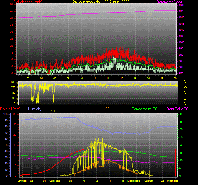Click the 100 value on humidity axis

click(5, 114)
